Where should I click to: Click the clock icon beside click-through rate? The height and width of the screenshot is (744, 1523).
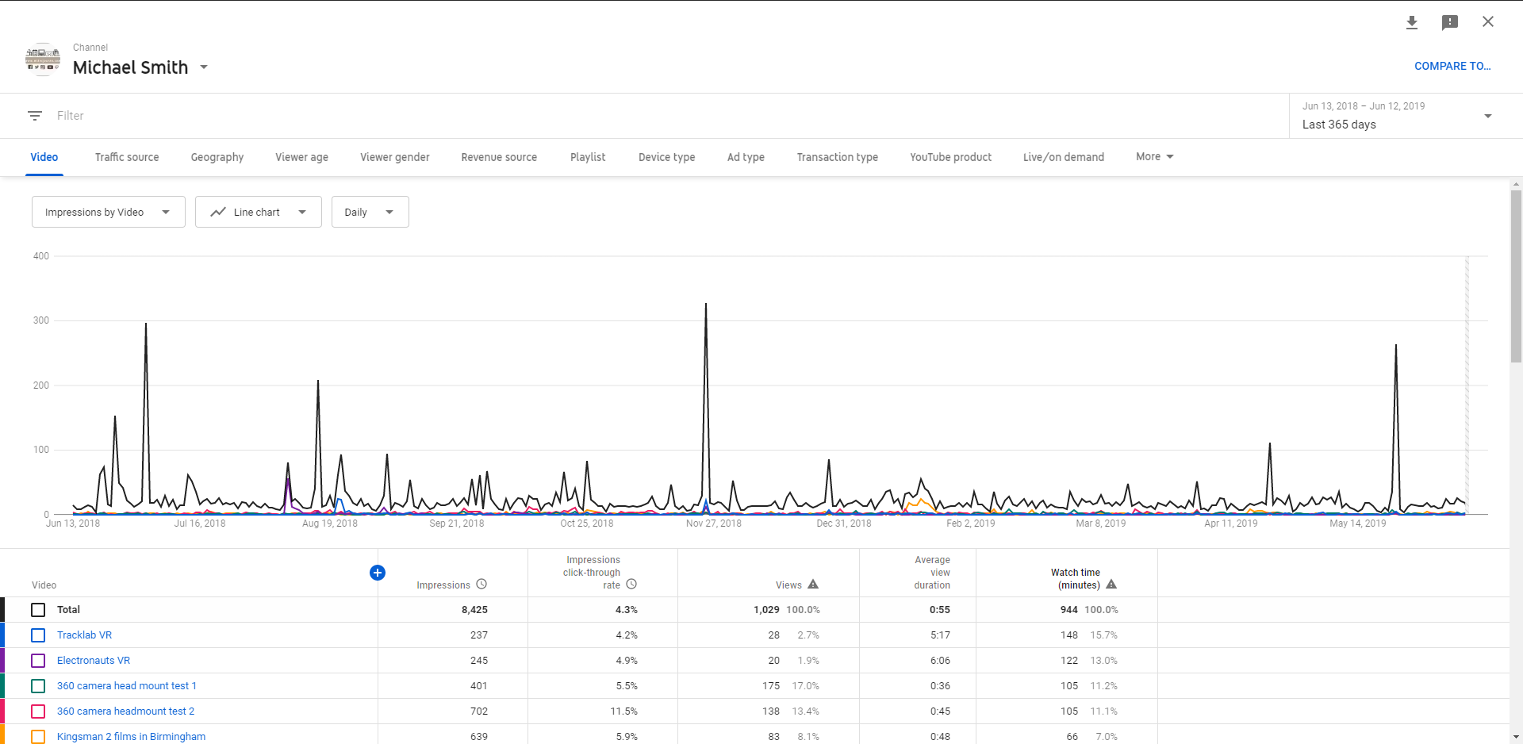click(x=631, y=585)
